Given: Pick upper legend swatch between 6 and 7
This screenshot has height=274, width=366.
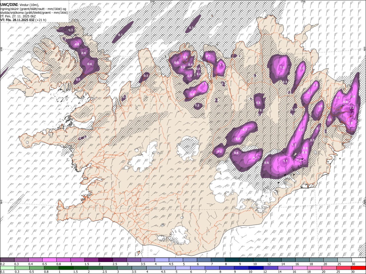Looking at the screenshot, I should (204, 260).
